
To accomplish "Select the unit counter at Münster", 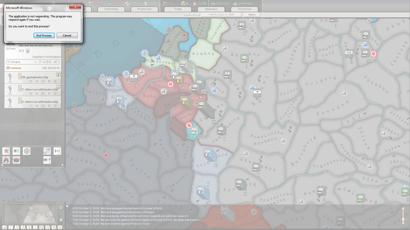I will coord(244,59).
